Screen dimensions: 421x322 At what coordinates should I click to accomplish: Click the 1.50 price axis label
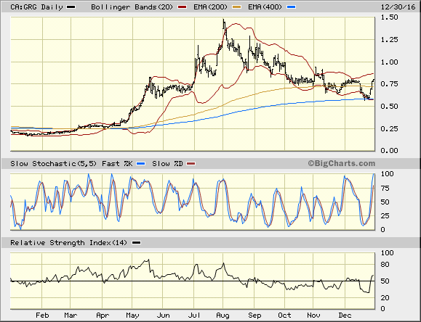click(389, 17)
